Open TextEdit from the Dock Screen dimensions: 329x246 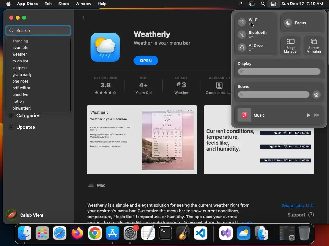148,233
